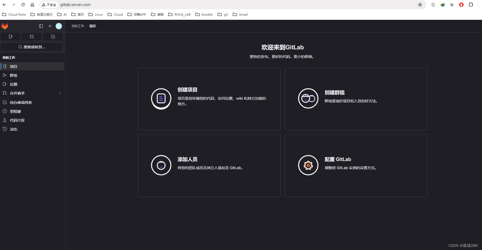Open the 编程 bookmark folder

coord(157,15)
